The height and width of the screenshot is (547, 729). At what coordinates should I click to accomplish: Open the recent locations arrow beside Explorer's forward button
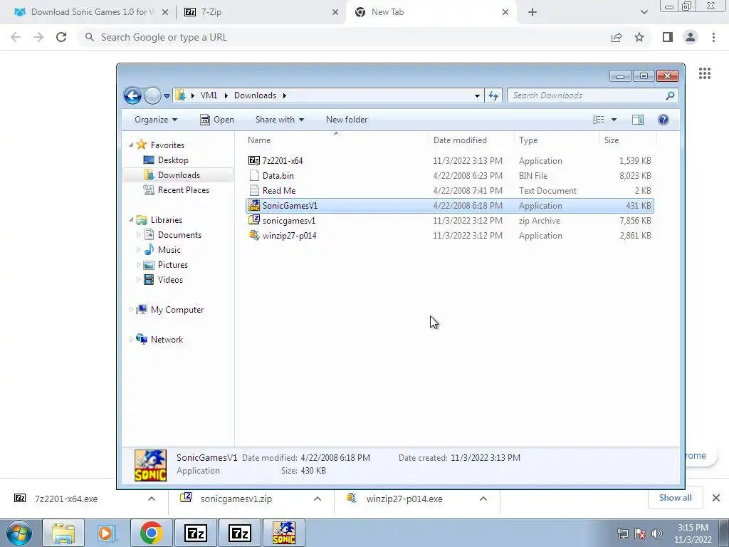coord(167,96)
